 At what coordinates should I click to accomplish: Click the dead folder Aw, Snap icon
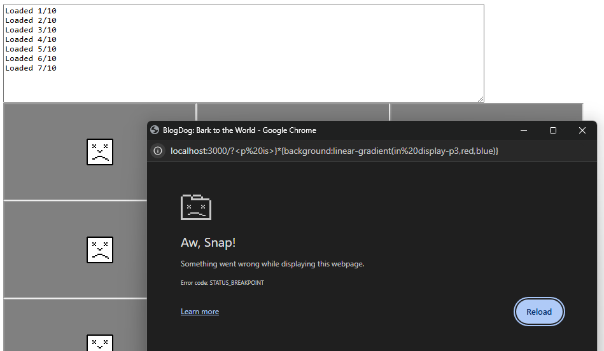tap(195, 207)
